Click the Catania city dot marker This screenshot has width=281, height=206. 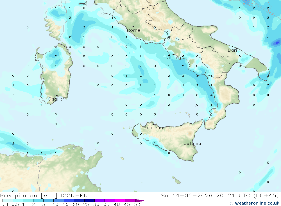192,140
